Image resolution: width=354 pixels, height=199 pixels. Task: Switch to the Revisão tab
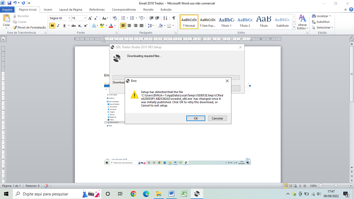148,10
